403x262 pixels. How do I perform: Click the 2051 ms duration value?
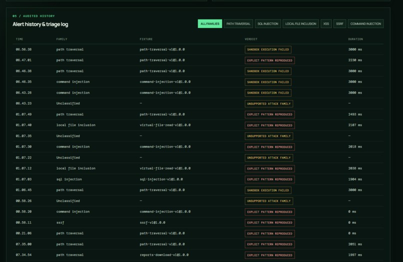point(355,244)
